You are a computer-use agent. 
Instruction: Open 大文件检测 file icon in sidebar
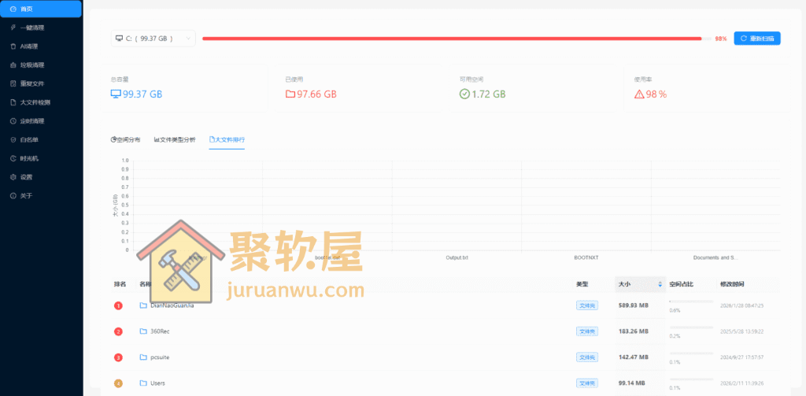pyautogui.click(x=13, y=102)
